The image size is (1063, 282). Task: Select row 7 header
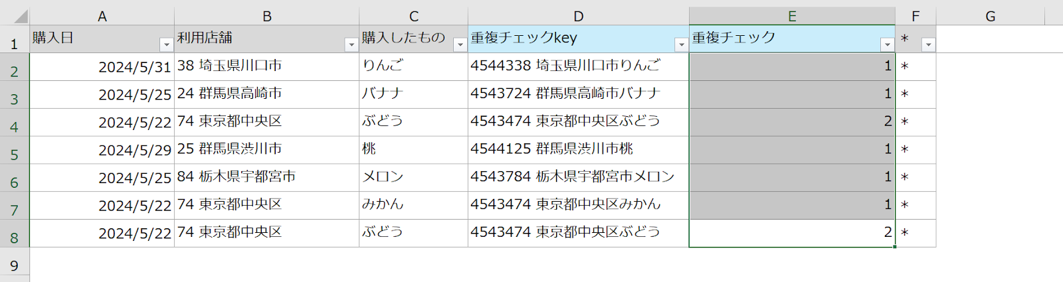tap(15, 206)
